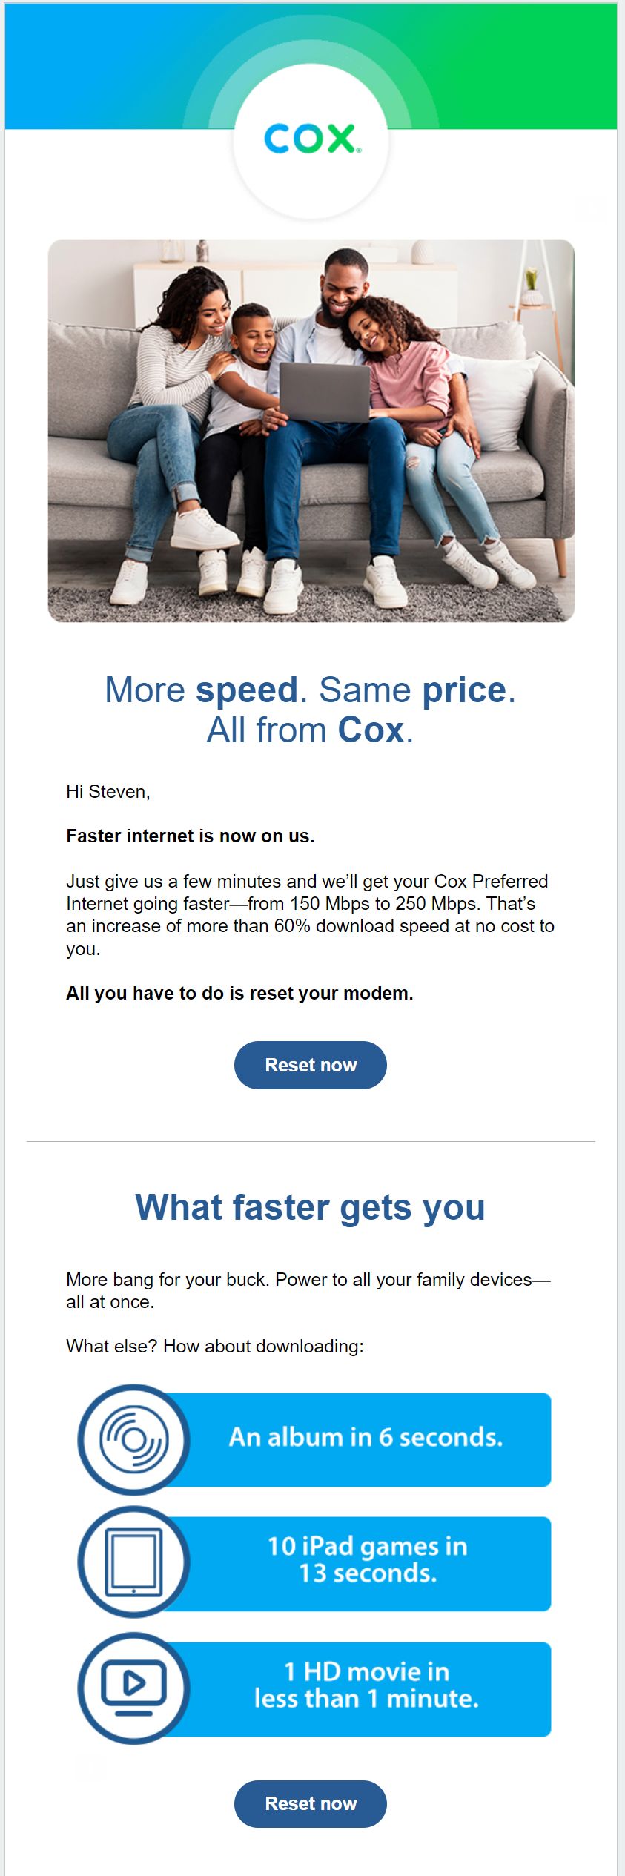Click the vinyl album record icon
625x1876 pixels.
134,1439
